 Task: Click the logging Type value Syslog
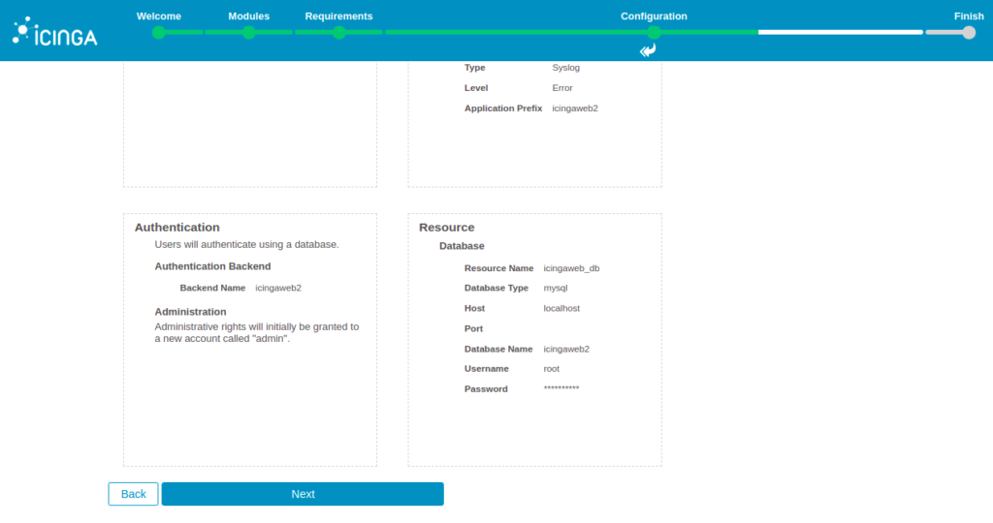coord(566,68)
